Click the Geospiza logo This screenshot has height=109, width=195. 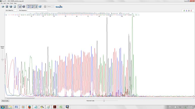(59, 7)
